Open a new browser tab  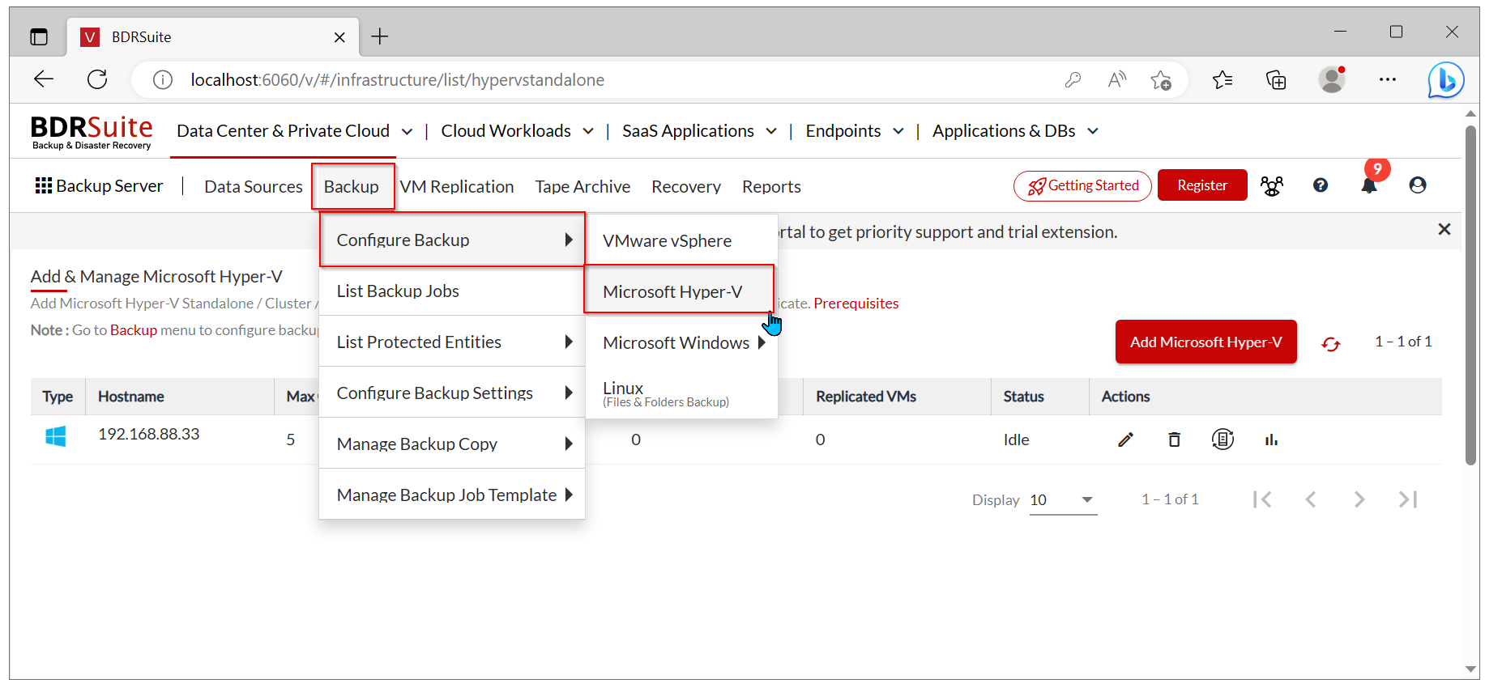[x=380, y=36]
